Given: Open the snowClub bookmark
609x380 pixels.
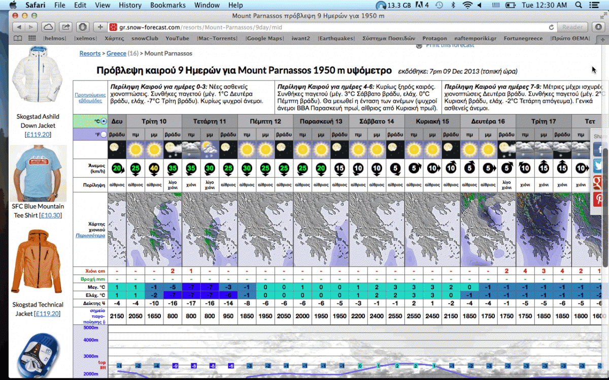Looking at the screenshot, I should coord(145,38).
